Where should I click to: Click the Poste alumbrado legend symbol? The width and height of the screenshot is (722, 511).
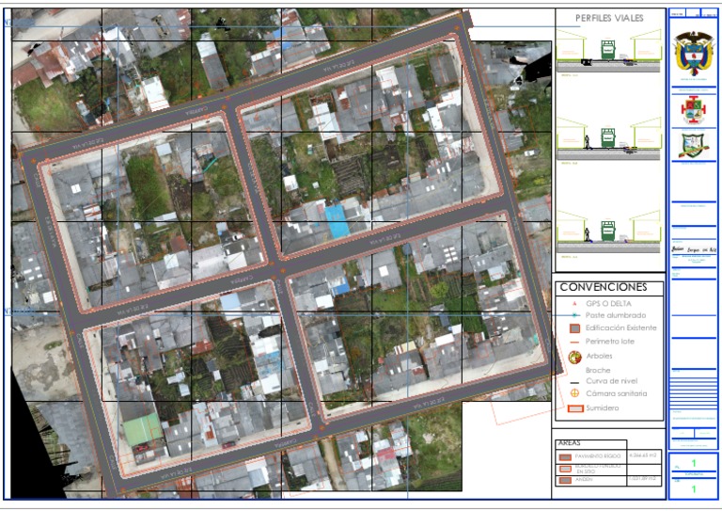(574, 315)
